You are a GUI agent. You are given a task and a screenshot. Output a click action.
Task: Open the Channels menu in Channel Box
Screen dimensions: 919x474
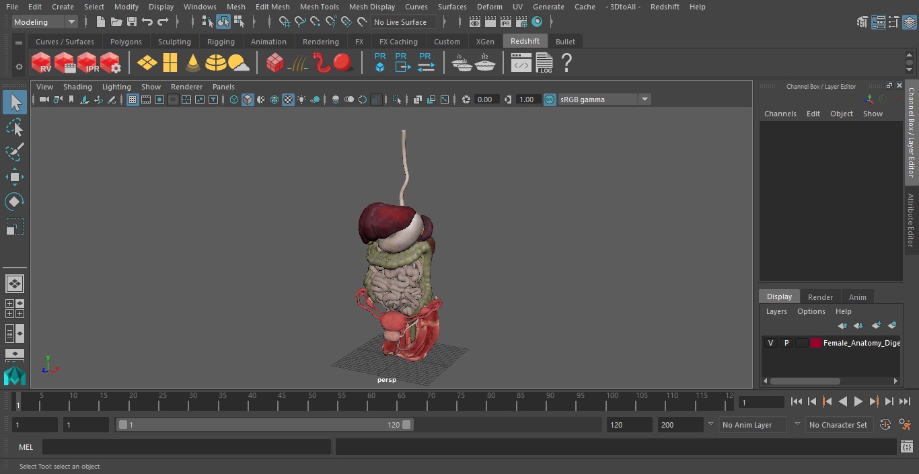click(780, 114)
